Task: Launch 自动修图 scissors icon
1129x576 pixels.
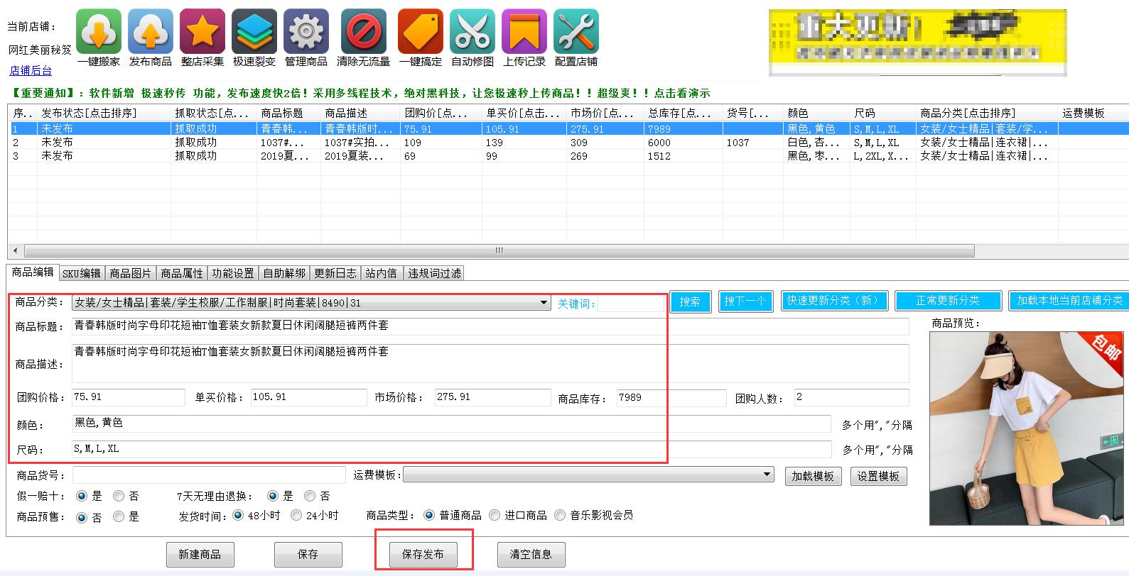Action: coord(472,31)
